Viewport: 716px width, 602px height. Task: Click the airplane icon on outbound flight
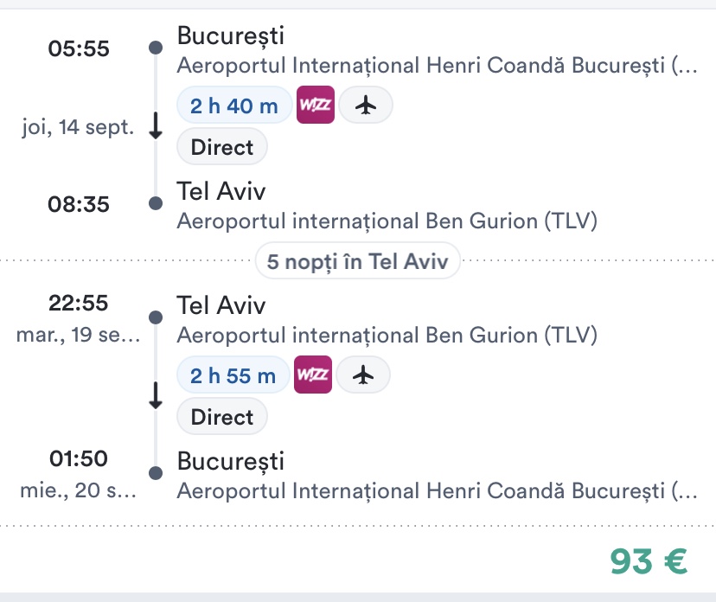366,106
